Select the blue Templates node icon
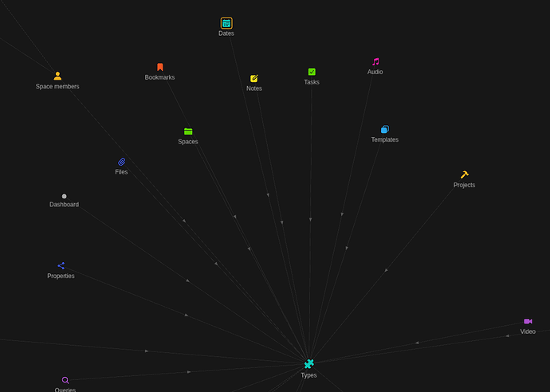The height and width of the screenshot is (392, 550). click(x=385, y=129)
